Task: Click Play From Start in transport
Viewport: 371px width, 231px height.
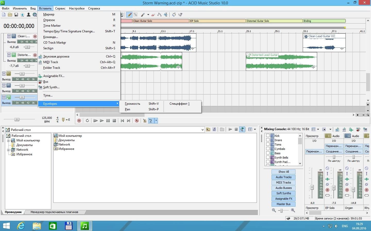Action: (x=95, y=120)
